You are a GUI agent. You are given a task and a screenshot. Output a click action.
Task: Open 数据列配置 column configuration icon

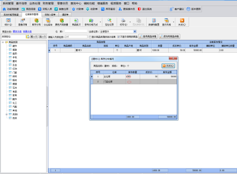tap(154, 22)
